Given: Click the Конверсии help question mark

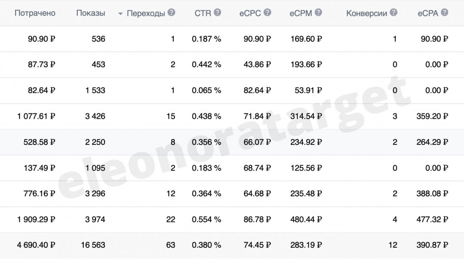Looking at the screenshot, I should coord(393,12).
